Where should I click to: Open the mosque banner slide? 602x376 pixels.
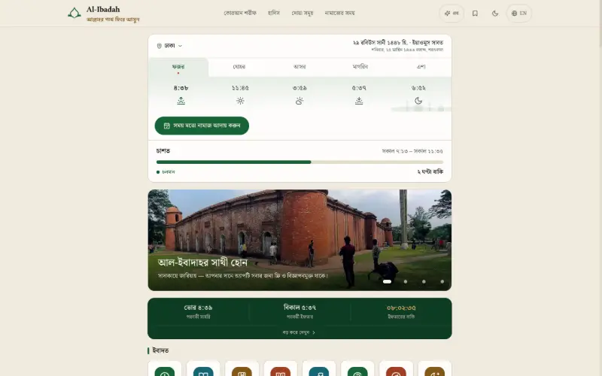299,240
